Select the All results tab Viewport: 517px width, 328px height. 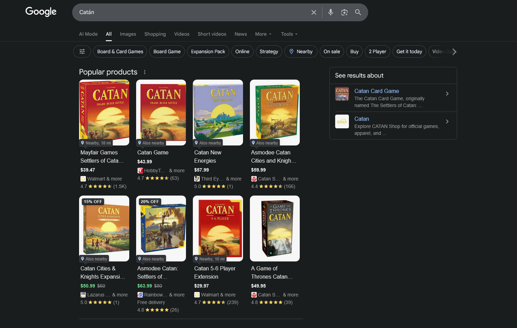[x=109, y=34]
